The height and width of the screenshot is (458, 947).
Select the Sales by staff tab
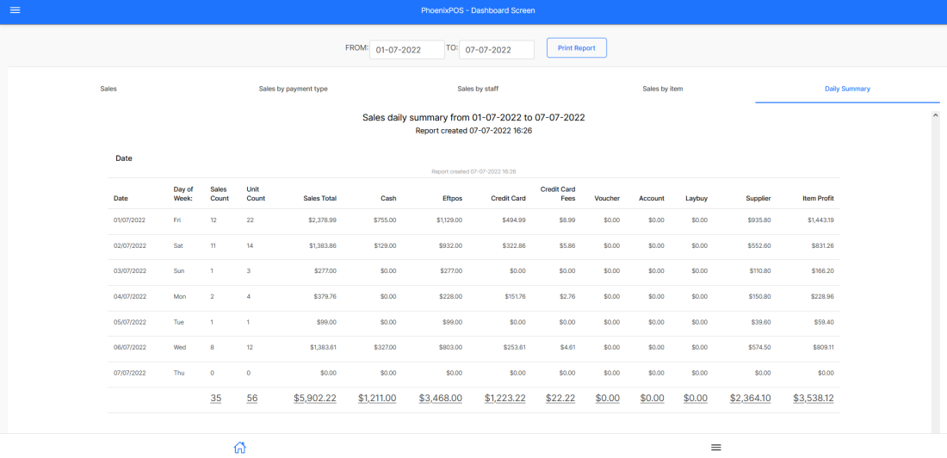[x=478, y=89]
